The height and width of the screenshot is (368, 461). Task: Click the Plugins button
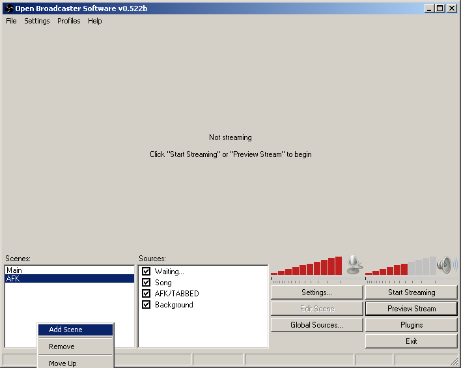(412, 325)
